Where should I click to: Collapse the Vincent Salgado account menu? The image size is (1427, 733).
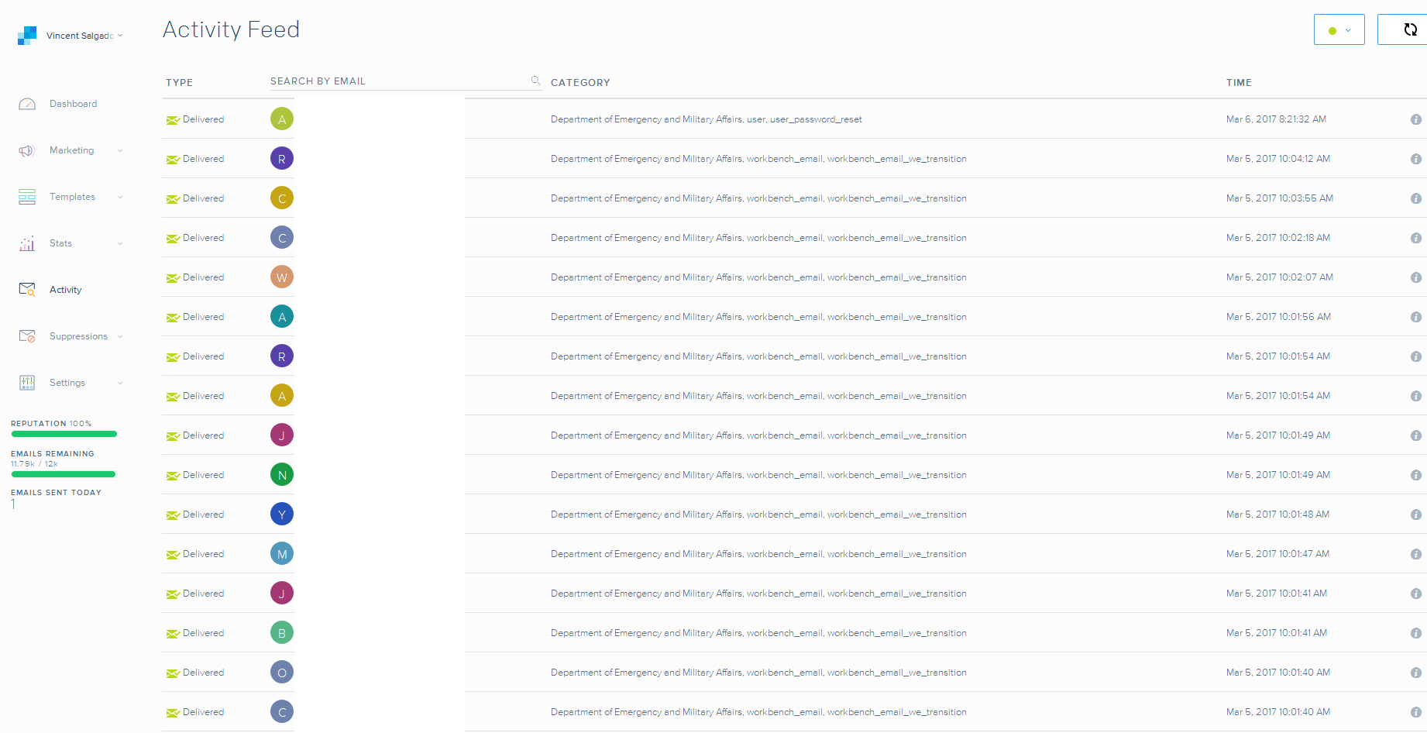tap(120, 35)
